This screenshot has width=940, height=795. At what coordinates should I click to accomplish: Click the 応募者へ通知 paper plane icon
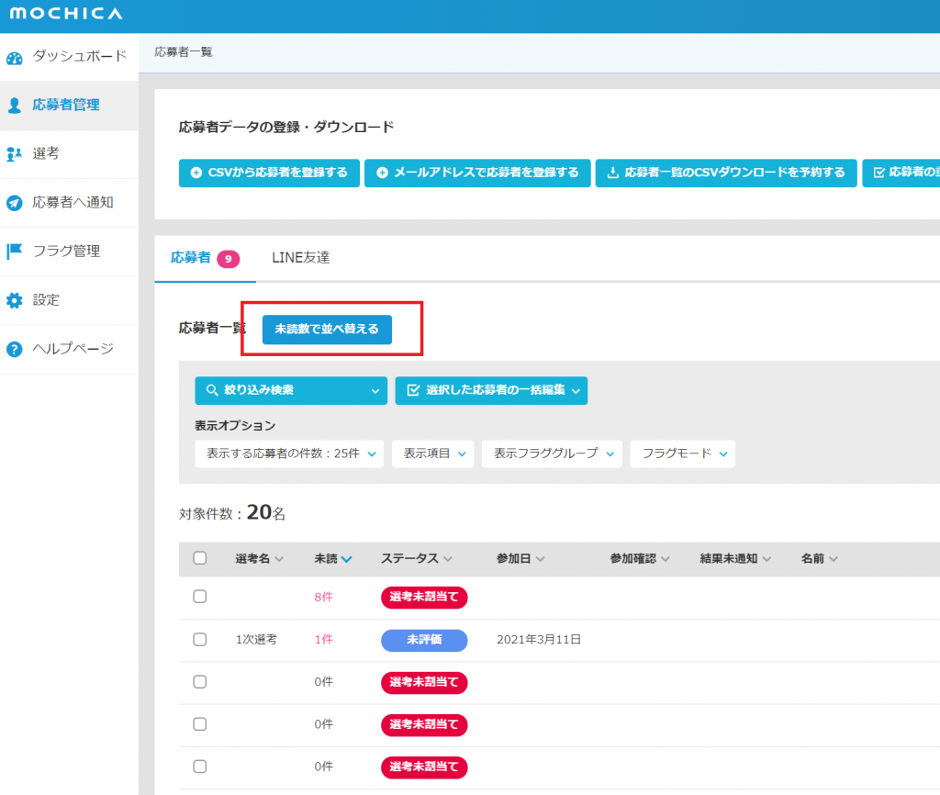14,203
